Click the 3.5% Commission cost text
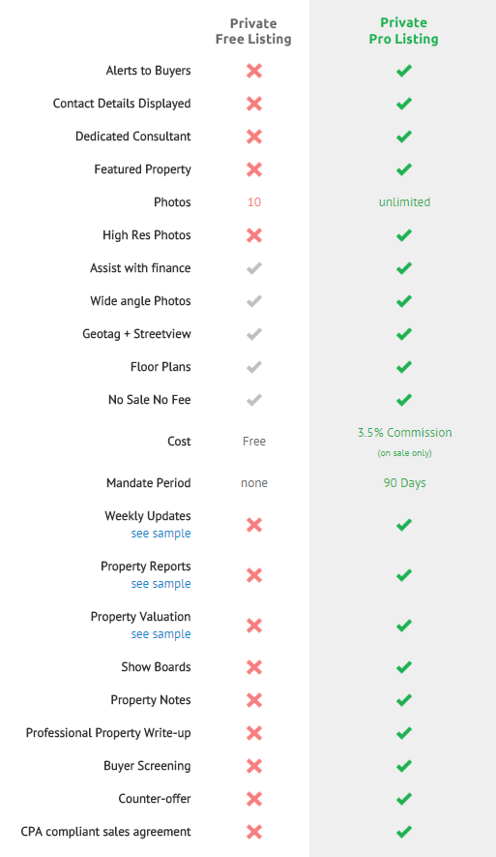The height and width of the screenshot is (857, 496). (405, 432)
